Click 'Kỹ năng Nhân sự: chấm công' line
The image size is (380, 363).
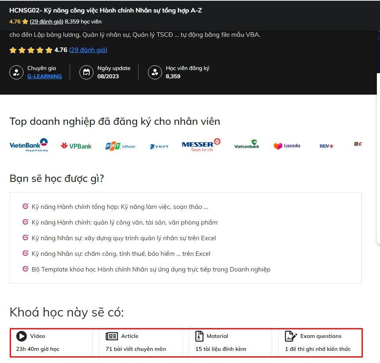pyautogui.click(x=121, y=253)
